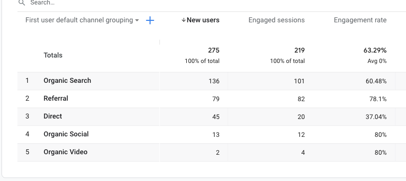Viewport: 406px width, 181px height.
Task: Click the sort arrow beside New users
Action: (x=184, y=20)
